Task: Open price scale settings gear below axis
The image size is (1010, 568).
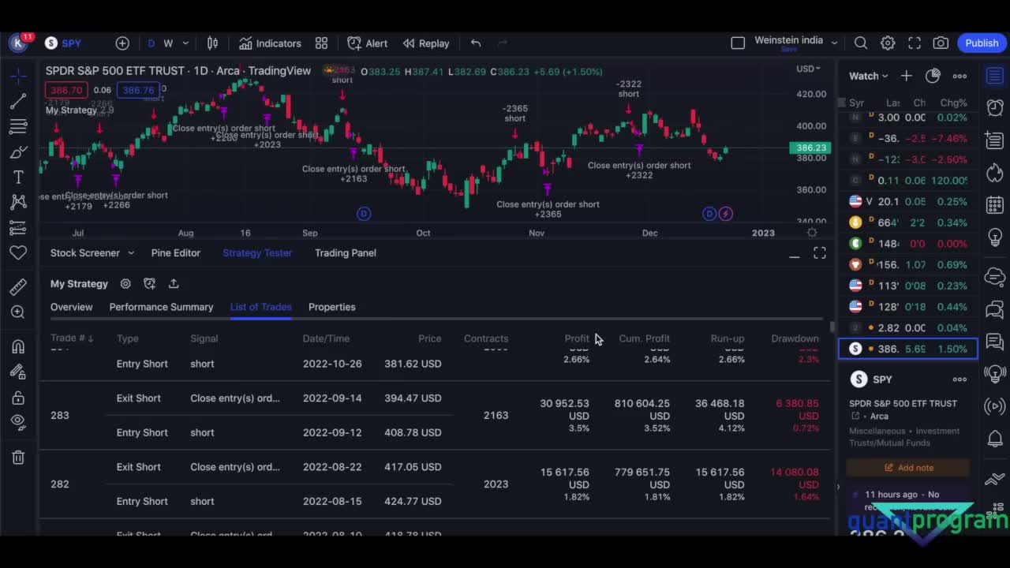Action: [812, 232]
